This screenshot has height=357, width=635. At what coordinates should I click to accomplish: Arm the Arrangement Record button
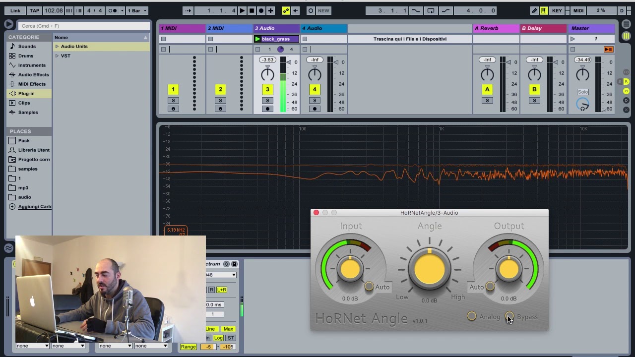261,10
